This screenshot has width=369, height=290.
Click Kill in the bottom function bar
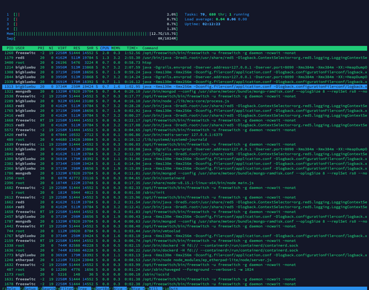pyautogui.click(x=155, y=288)
